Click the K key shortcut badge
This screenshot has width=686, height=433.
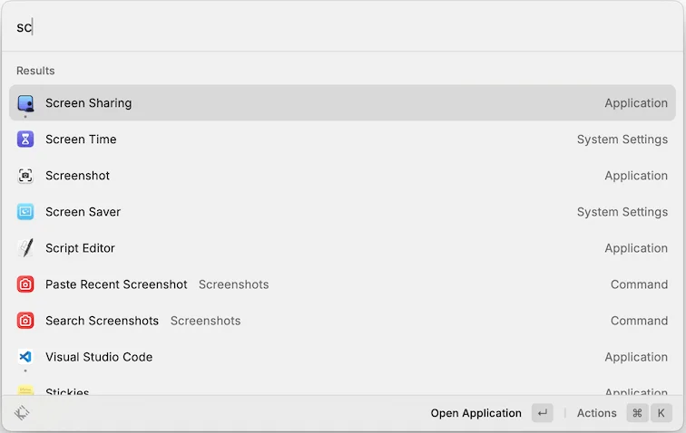[x=661, y=413]
